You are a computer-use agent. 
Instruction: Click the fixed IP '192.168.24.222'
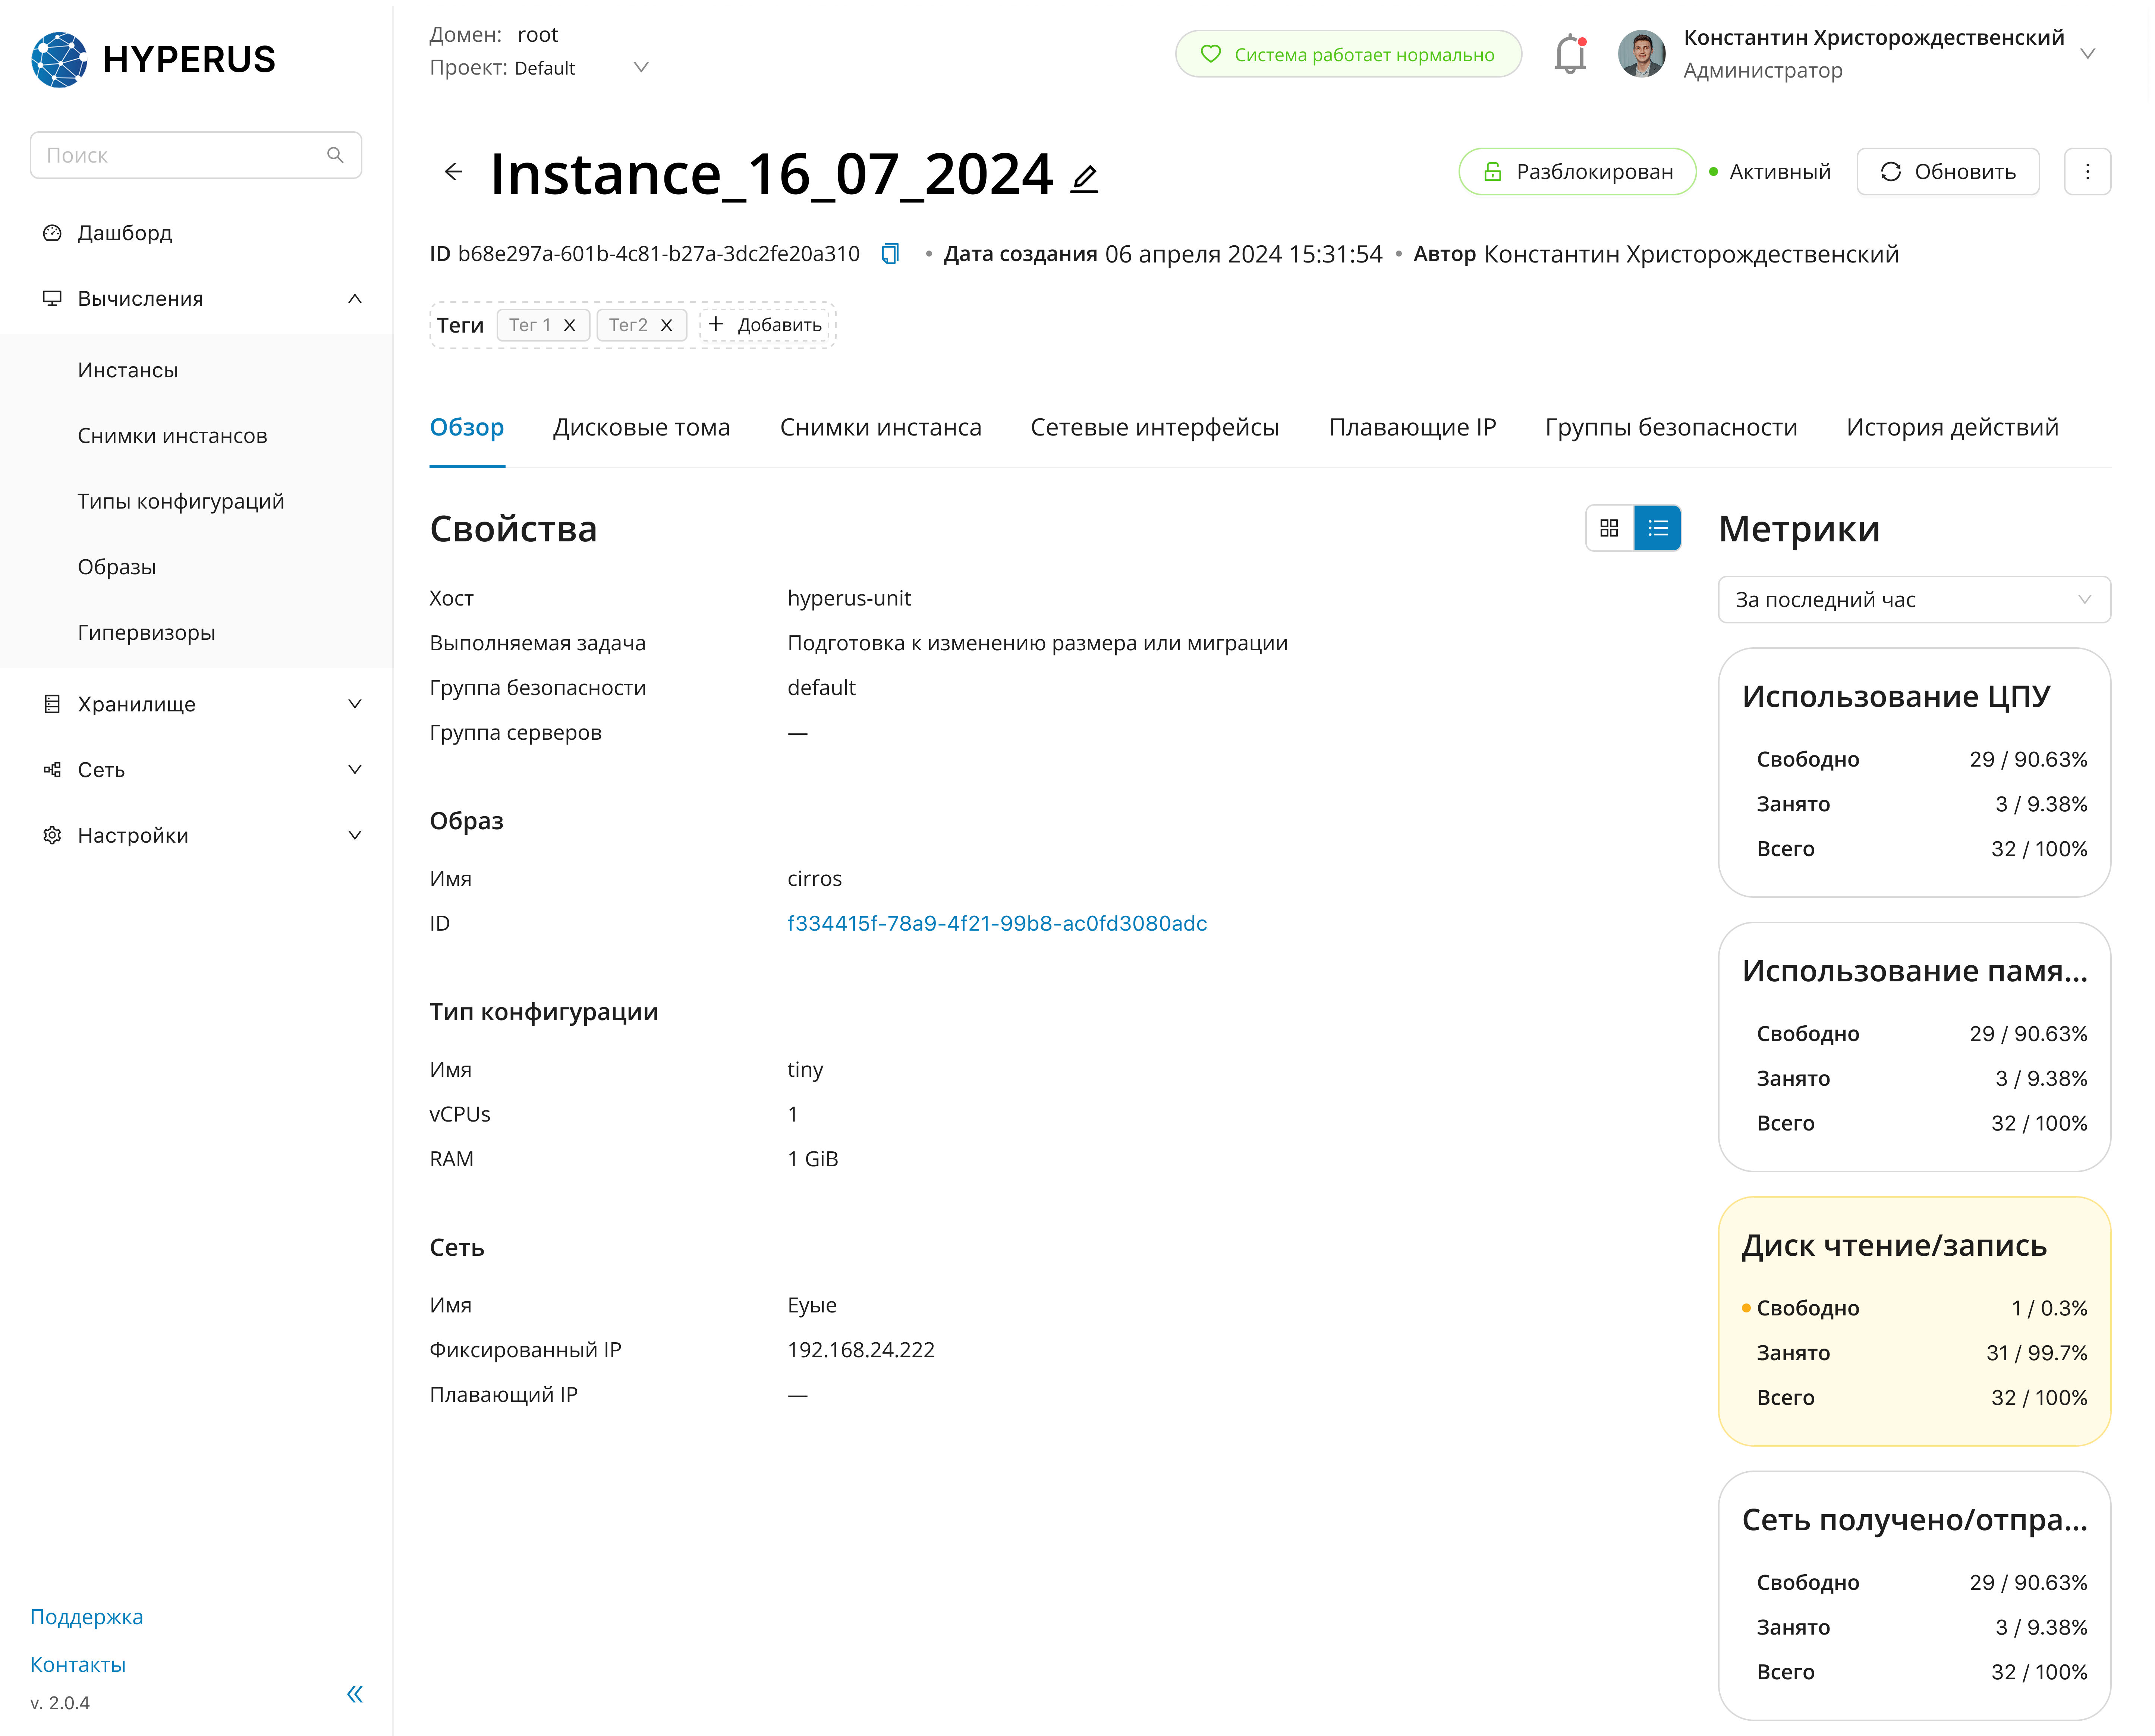click(861, 1350)
